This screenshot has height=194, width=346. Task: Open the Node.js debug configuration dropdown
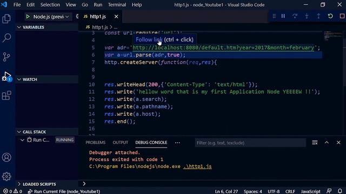click(x=51, y=17)
